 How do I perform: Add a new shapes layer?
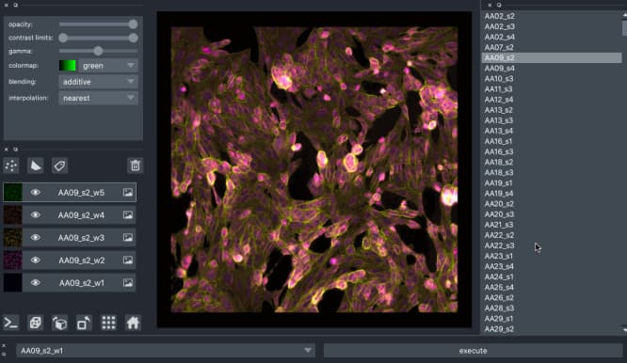[36, 166]
